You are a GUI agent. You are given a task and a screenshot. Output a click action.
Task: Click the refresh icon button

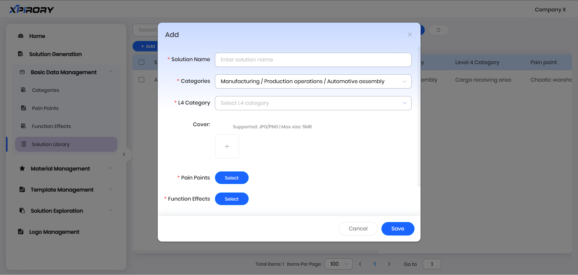coord(439,30)
